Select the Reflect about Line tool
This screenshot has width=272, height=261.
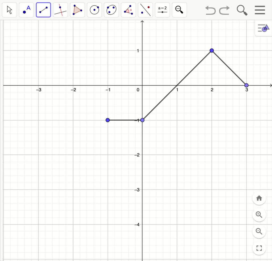pyautogui.click(x=145, y=10)
